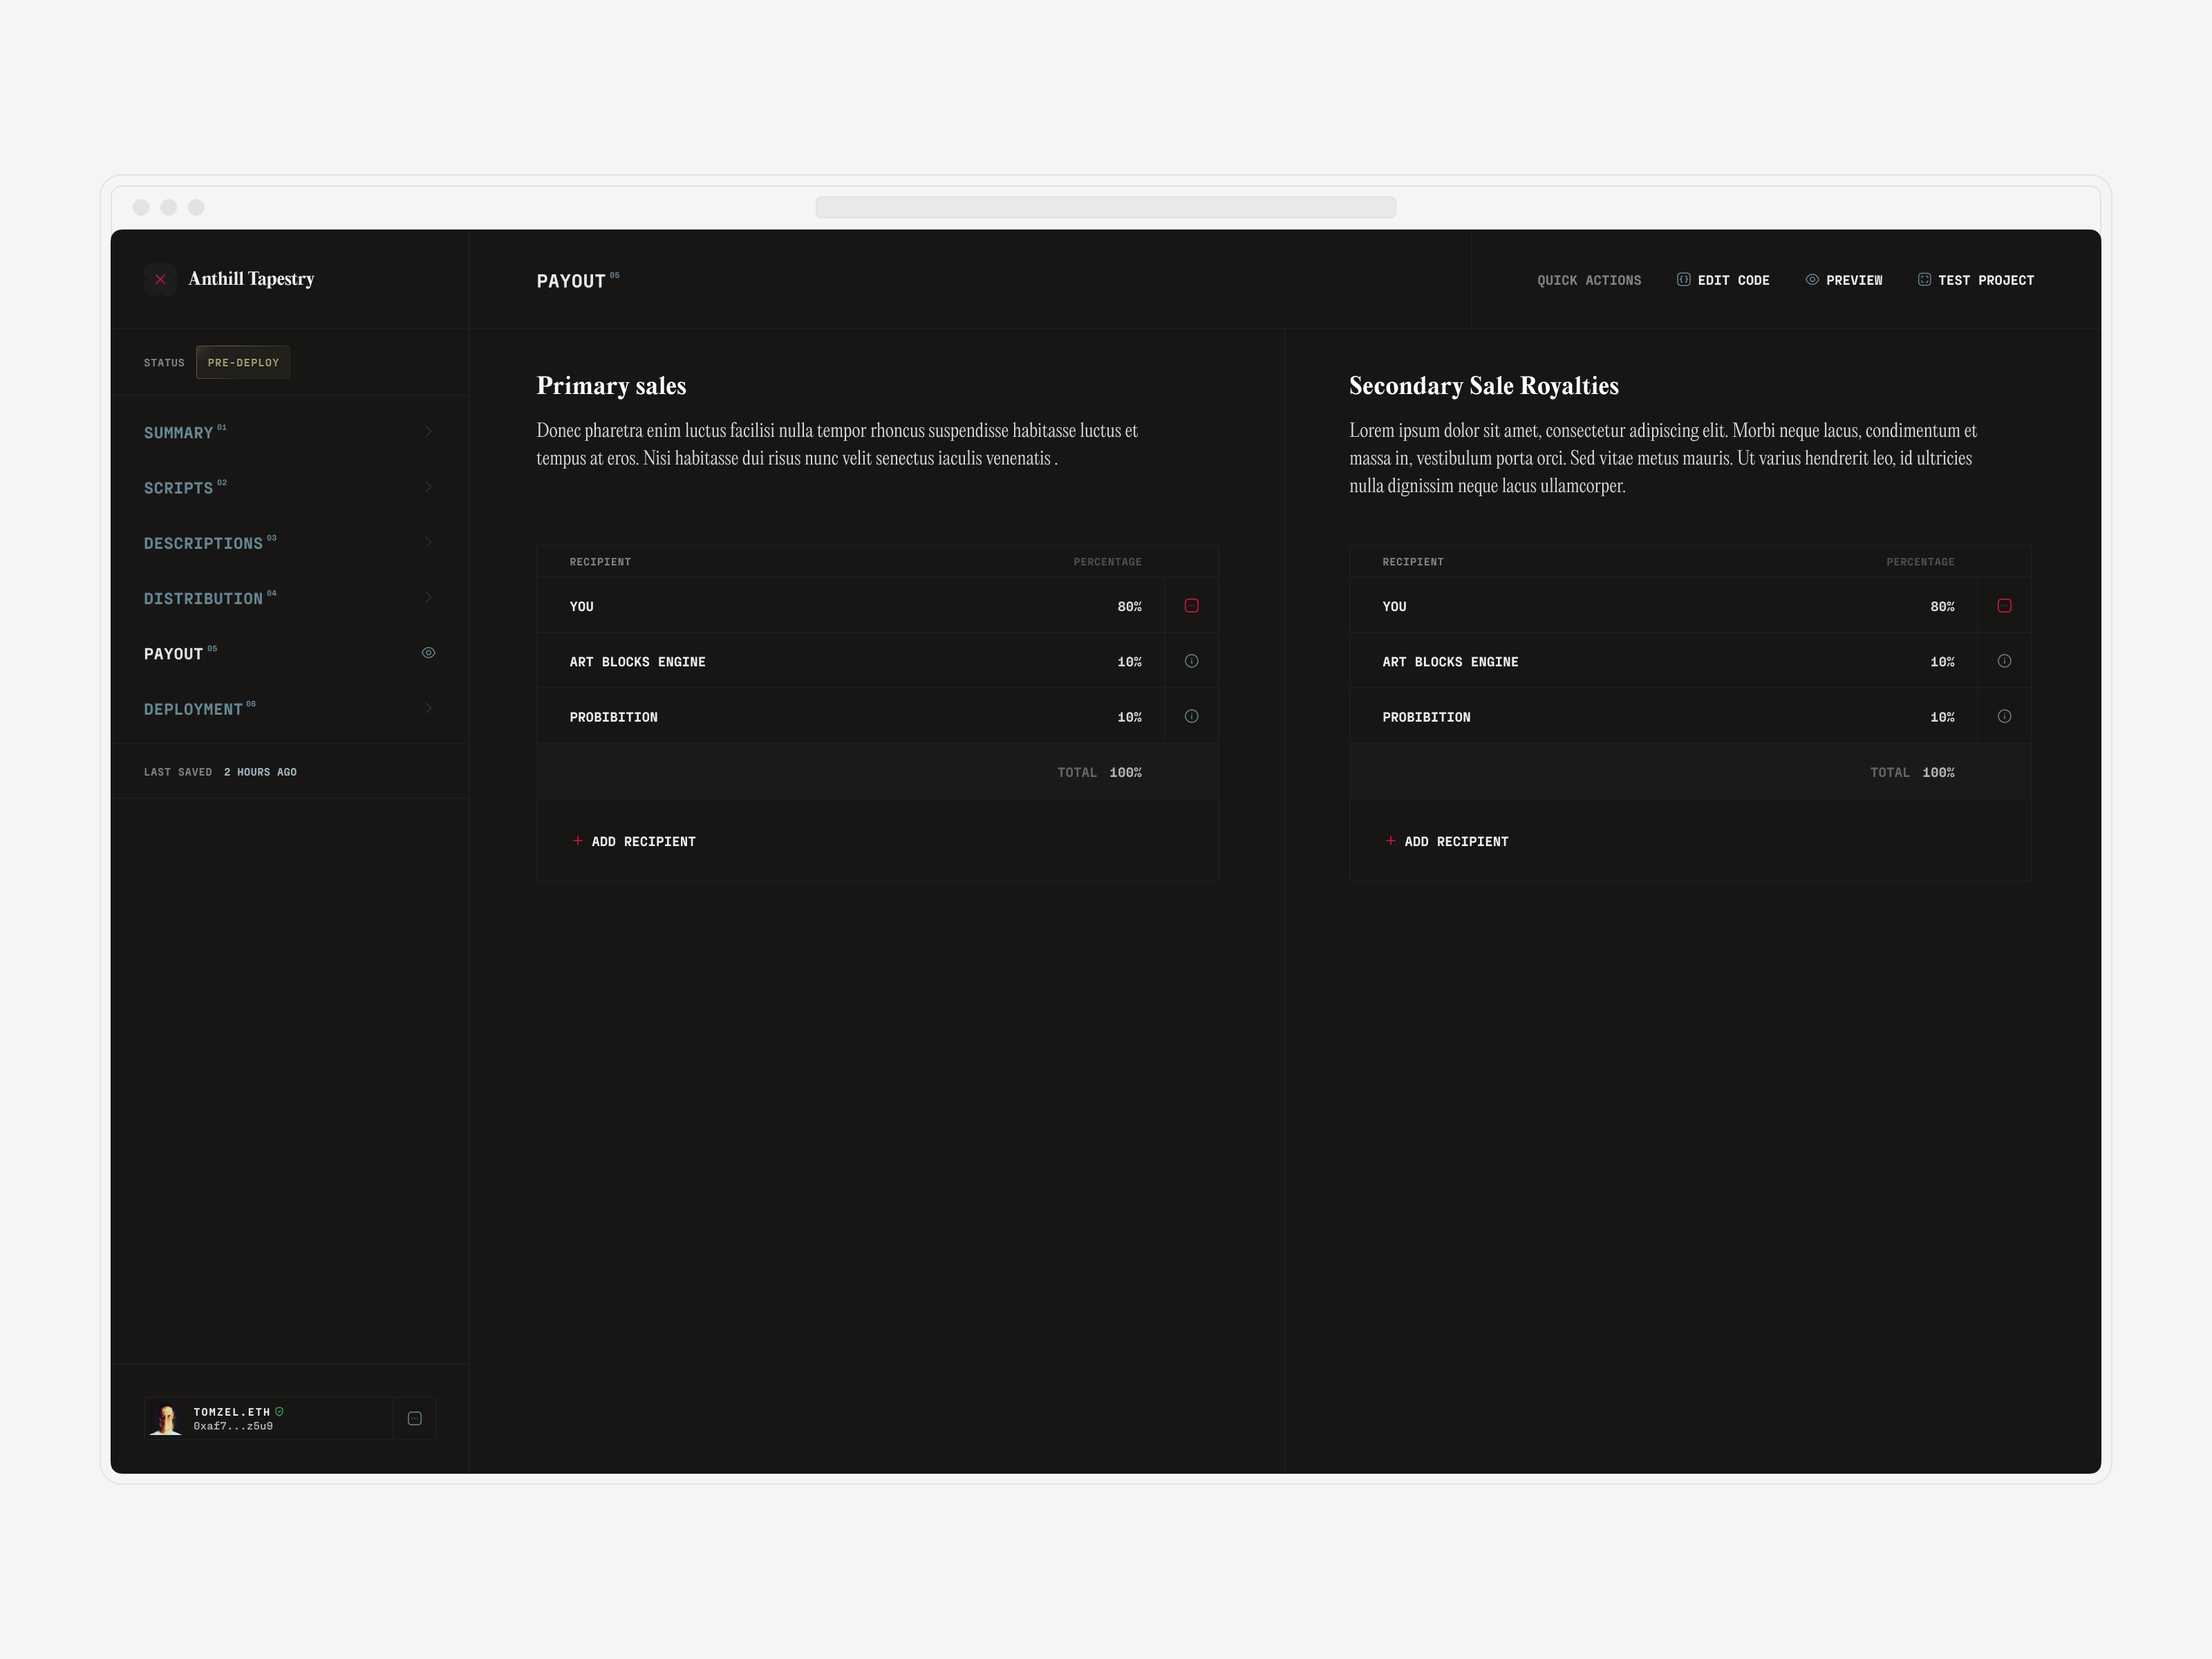The height and width of the screenshot is (1659, 2212).
Task: Click the TOMZEL.ETH account name
Action: tap(231, 1412)
